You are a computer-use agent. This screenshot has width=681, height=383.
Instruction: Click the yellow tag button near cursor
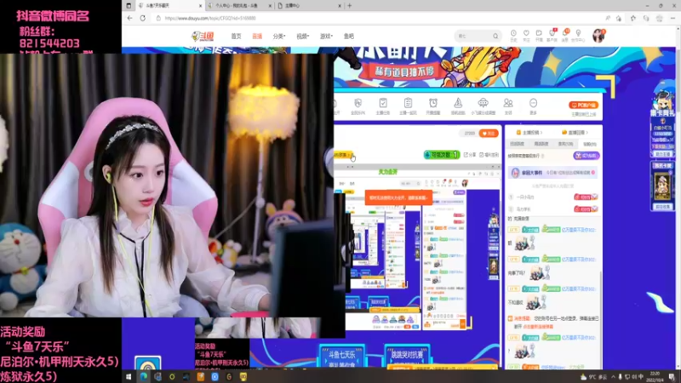coord(344,155)
